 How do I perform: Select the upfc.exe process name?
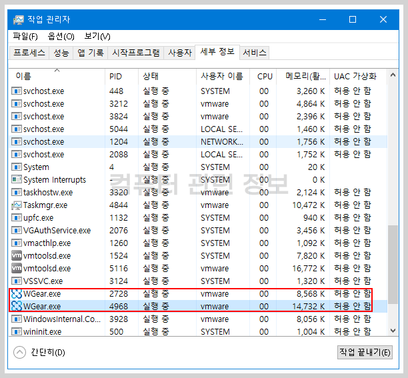(x=39, y=218)
